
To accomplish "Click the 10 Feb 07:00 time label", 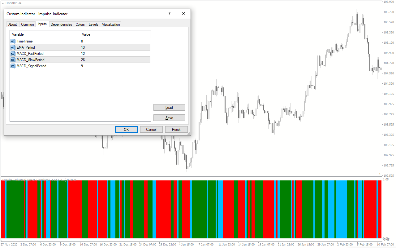I will click(x=385, y=245).
